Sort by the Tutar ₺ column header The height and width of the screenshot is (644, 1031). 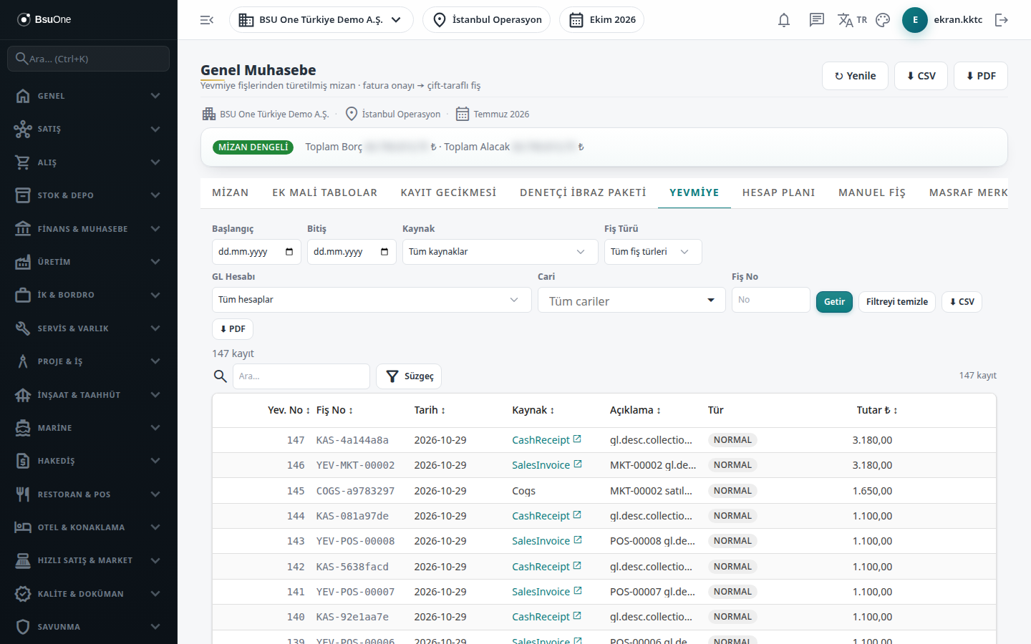(x=877, y=410)
